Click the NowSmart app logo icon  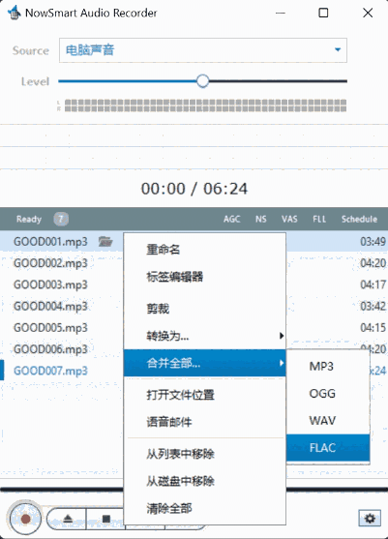(14, 13)
